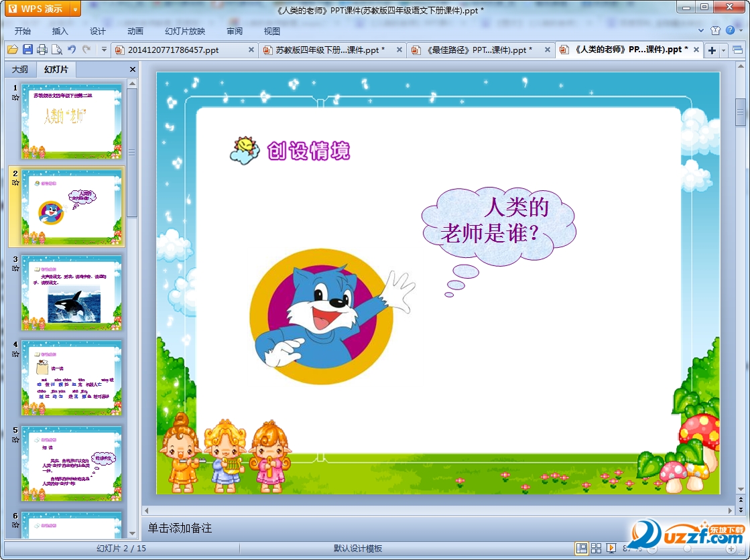Open the 设计 ribbon tab
This screenshot has width=750, height=560.
(98, 31)
